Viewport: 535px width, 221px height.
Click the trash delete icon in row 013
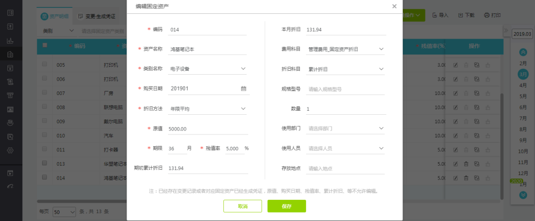click(x=466, y=164)
